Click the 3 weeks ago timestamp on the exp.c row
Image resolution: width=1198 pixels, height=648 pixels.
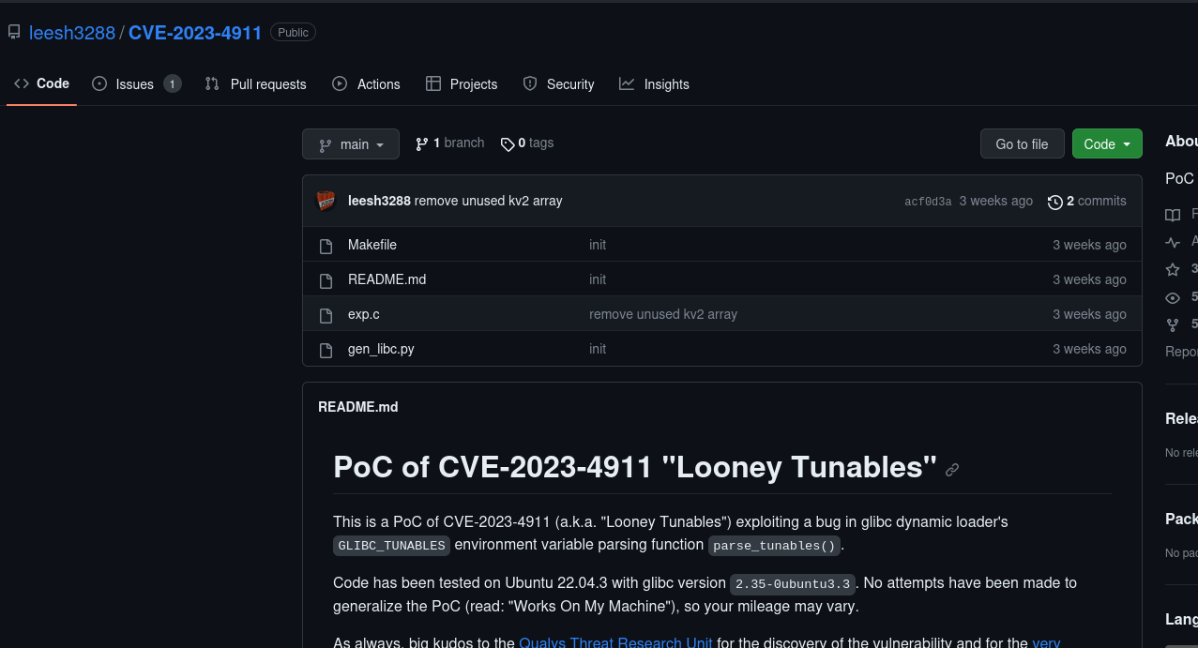click(1089, 314)
